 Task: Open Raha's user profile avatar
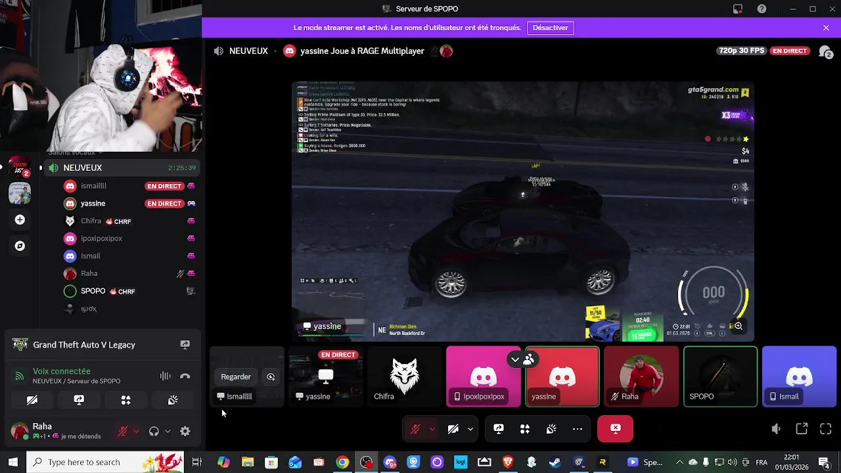[20, 432]
